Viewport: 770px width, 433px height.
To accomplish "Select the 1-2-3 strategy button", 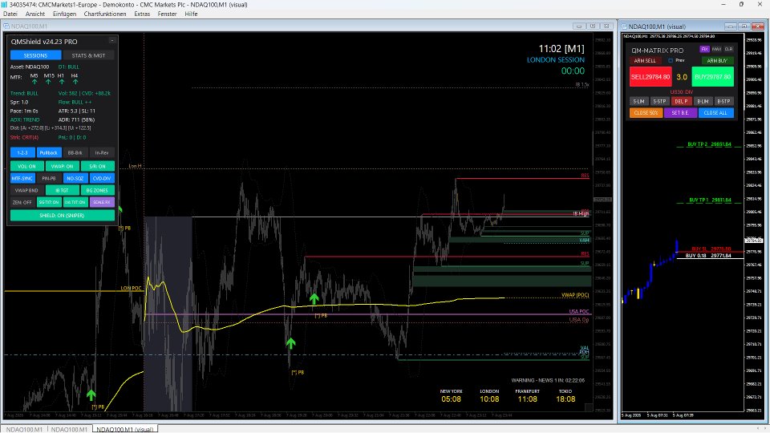I will [22, 152].
